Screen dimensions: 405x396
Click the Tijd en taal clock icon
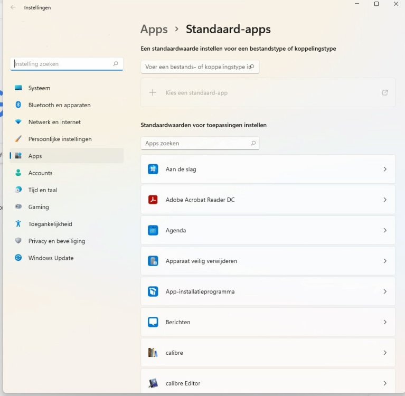[x=18, y=190]
